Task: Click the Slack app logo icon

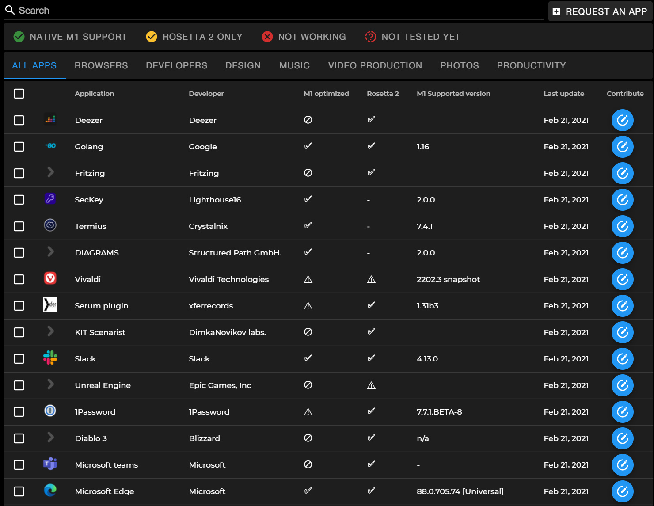Action: [50, 358]
